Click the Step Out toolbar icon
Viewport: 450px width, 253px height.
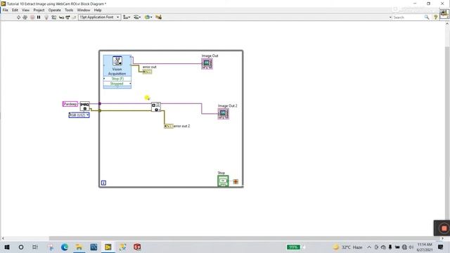tap(74, 17)
